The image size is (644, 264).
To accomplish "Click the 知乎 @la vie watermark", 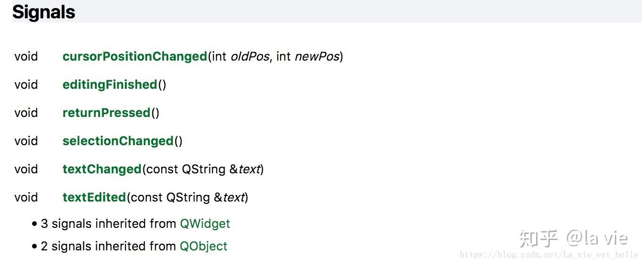I will tap(573, 239).
